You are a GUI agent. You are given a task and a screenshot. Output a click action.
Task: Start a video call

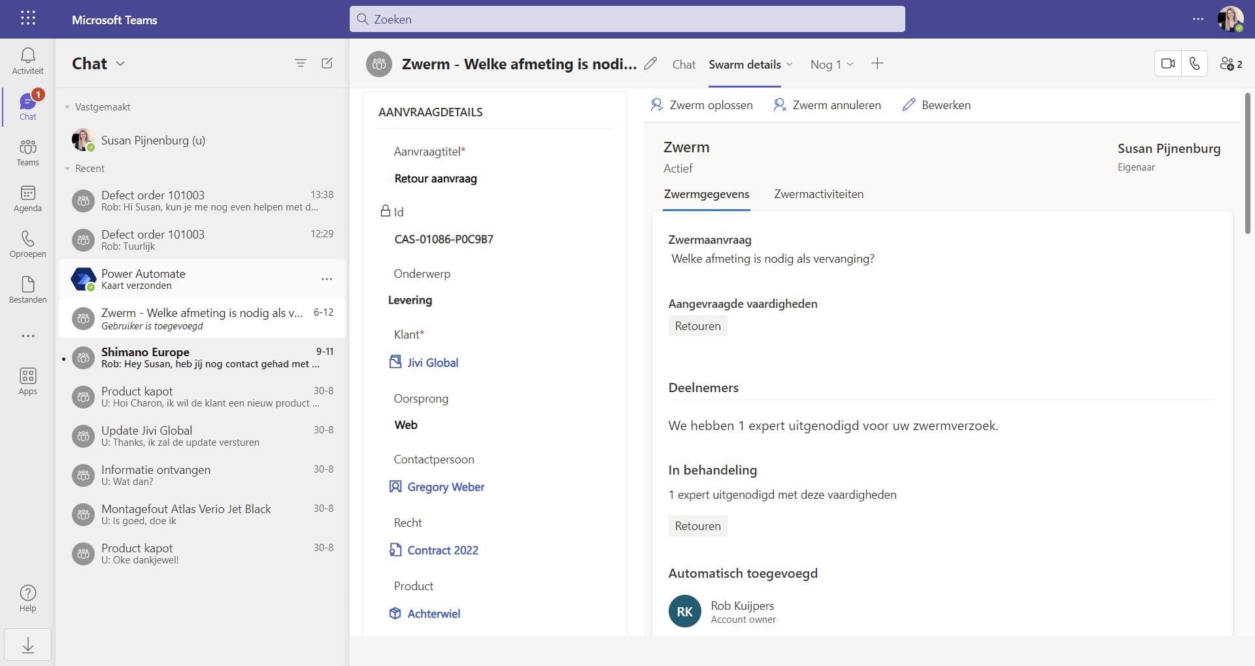pos(1168,64)
